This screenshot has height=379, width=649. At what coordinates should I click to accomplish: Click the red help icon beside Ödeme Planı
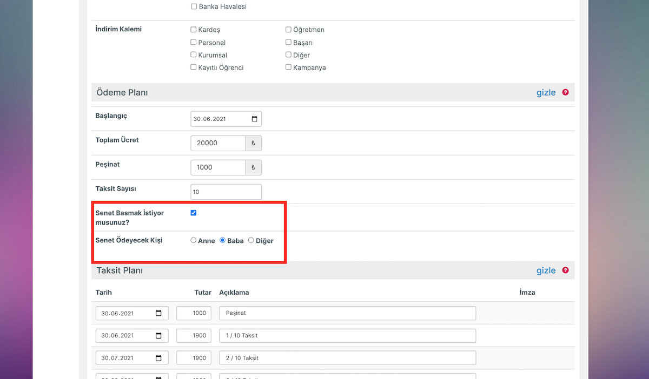tap(565, 92)
